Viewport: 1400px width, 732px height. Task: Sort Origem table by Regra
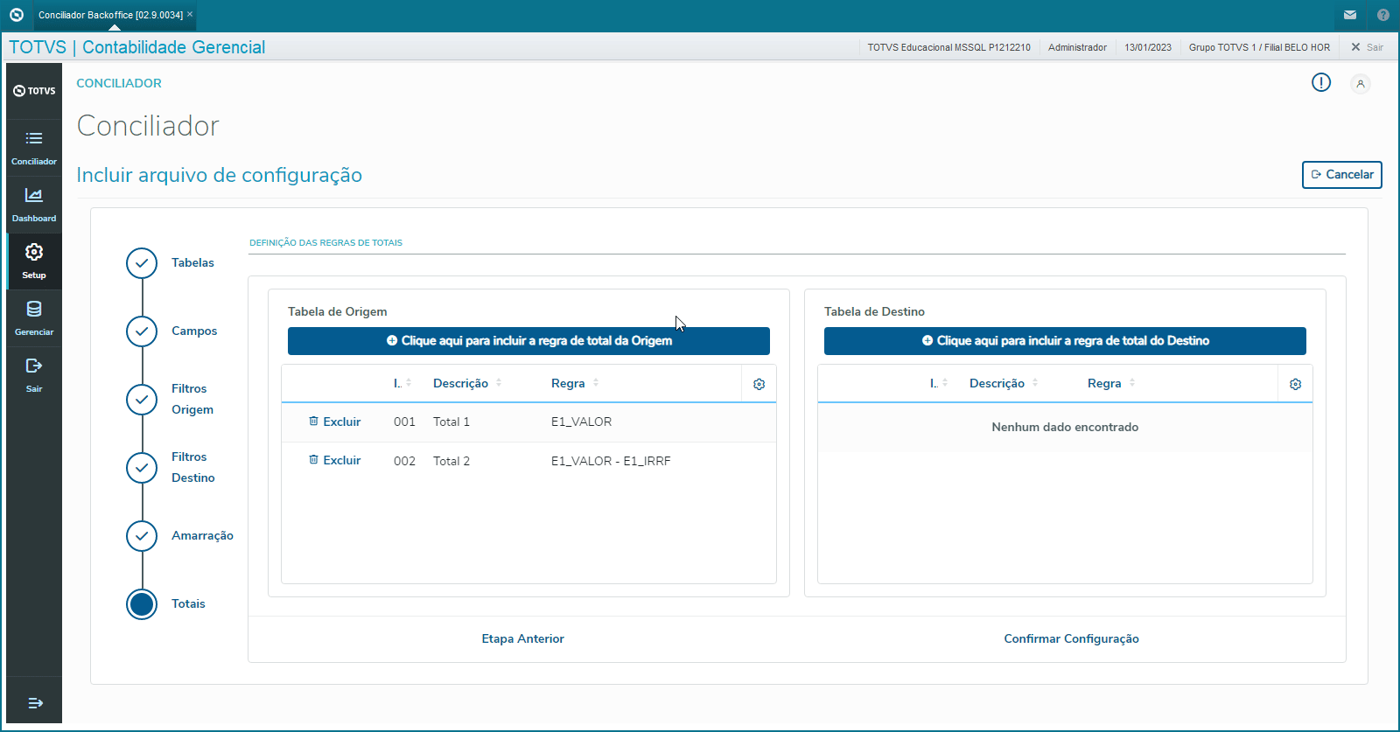coord(575,383)
